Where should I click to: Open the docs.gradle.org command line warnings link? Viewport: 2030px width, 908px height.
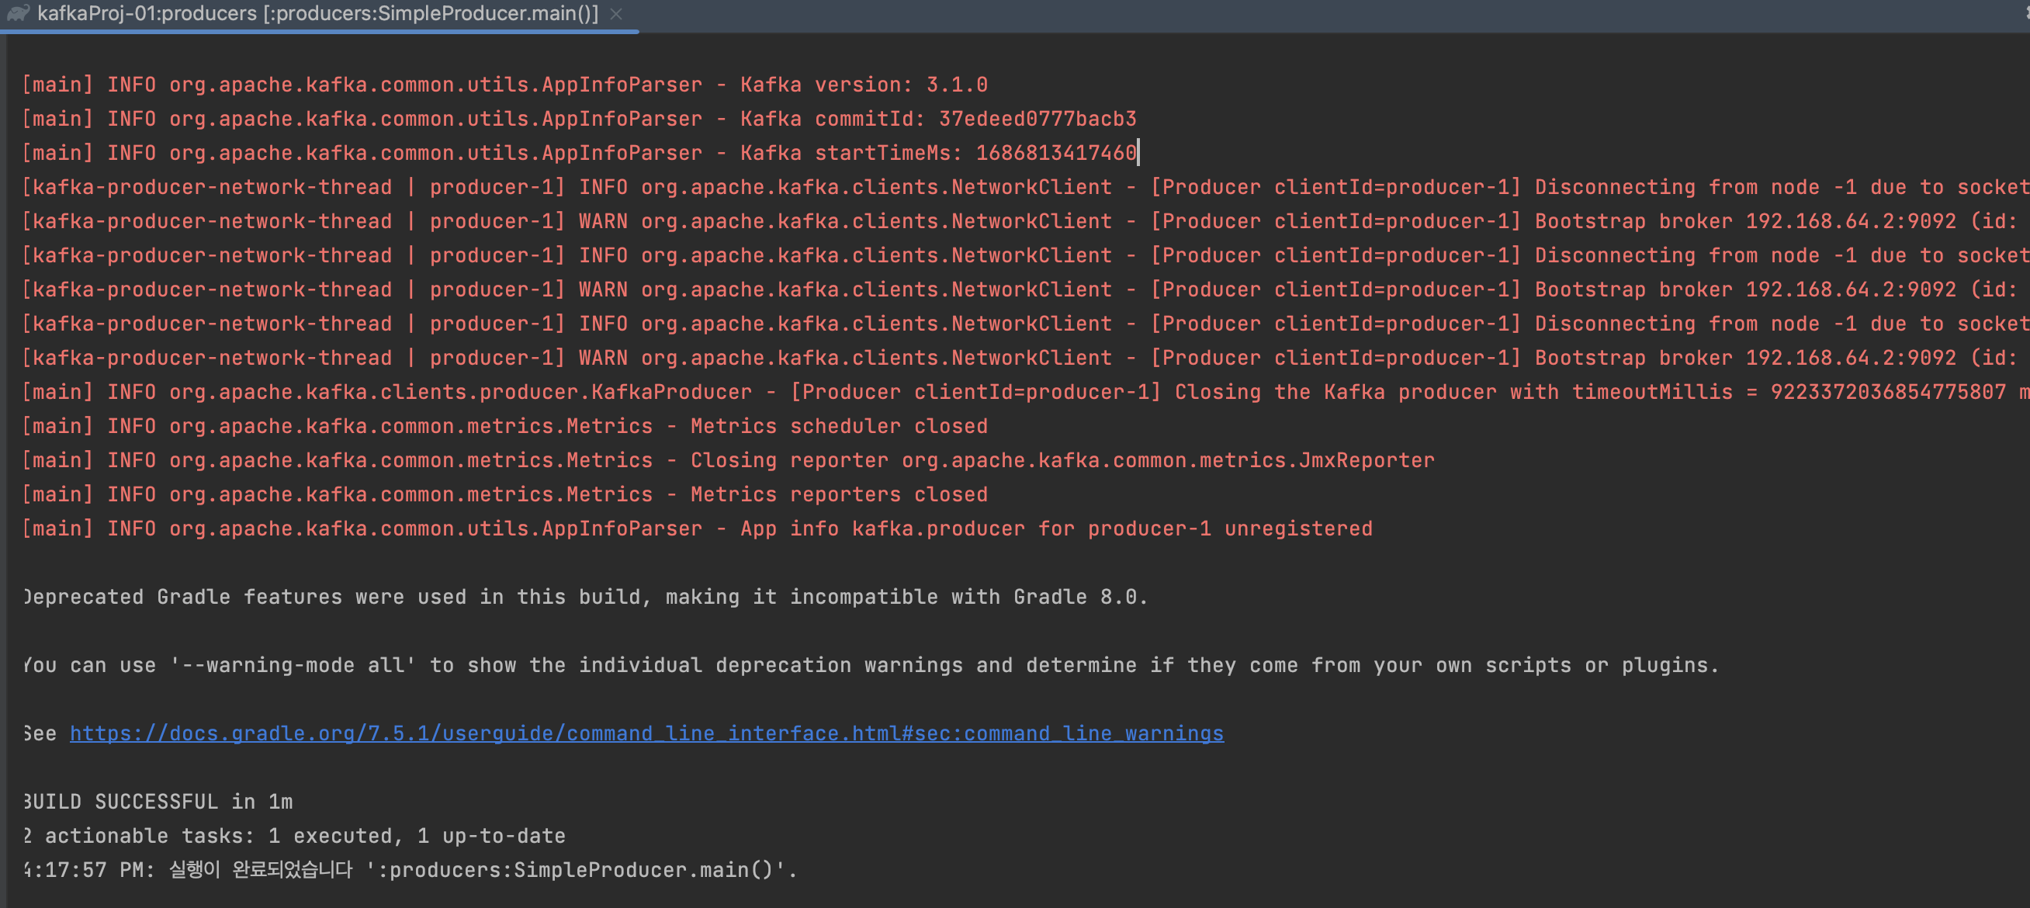click(646, 733)
